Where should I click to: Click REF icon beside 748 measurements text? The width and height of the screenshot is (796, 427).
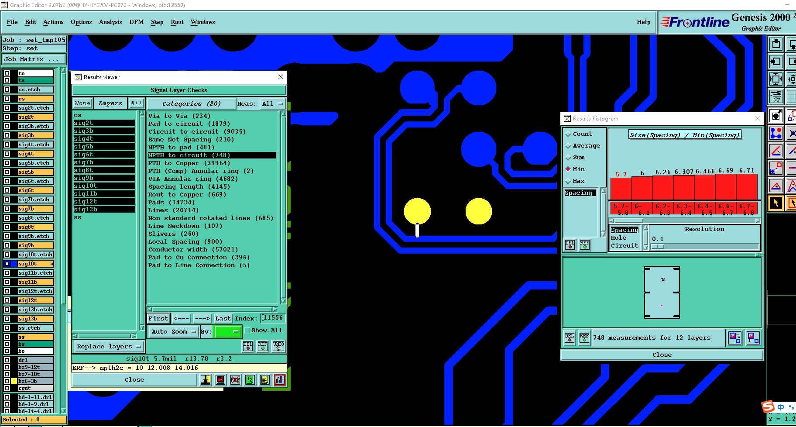point(584,338)
